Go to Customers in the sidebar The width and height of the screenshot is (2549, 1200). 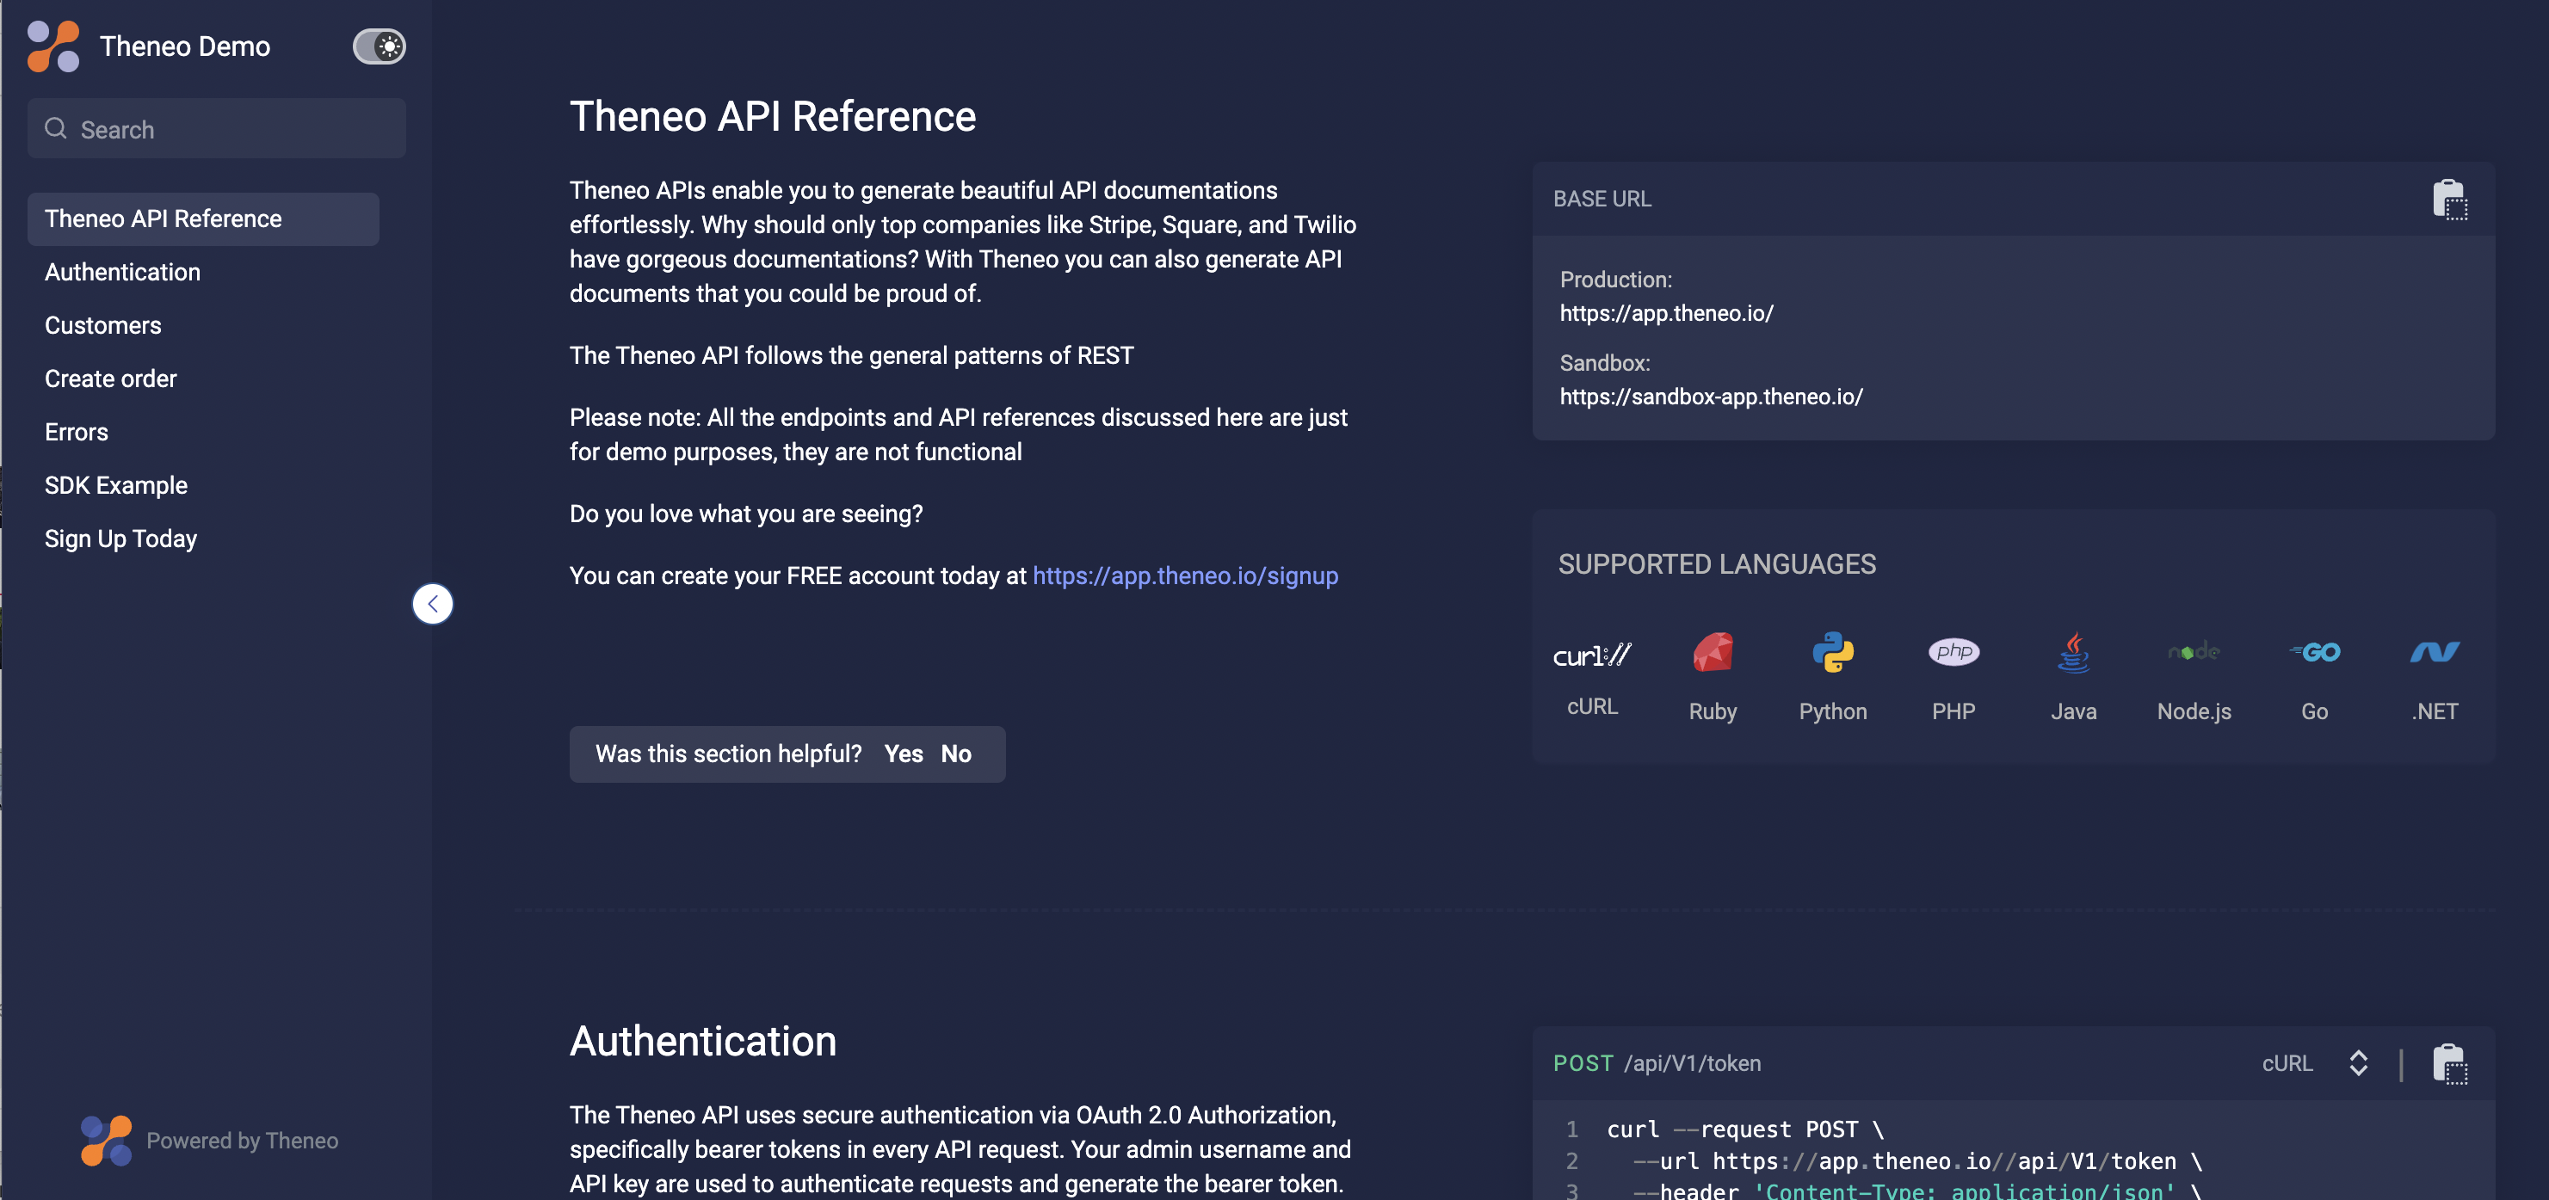(x=103, y=325)
